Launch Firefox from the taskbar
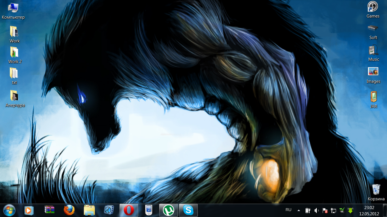The image size is (387, 217). [69, 210]
